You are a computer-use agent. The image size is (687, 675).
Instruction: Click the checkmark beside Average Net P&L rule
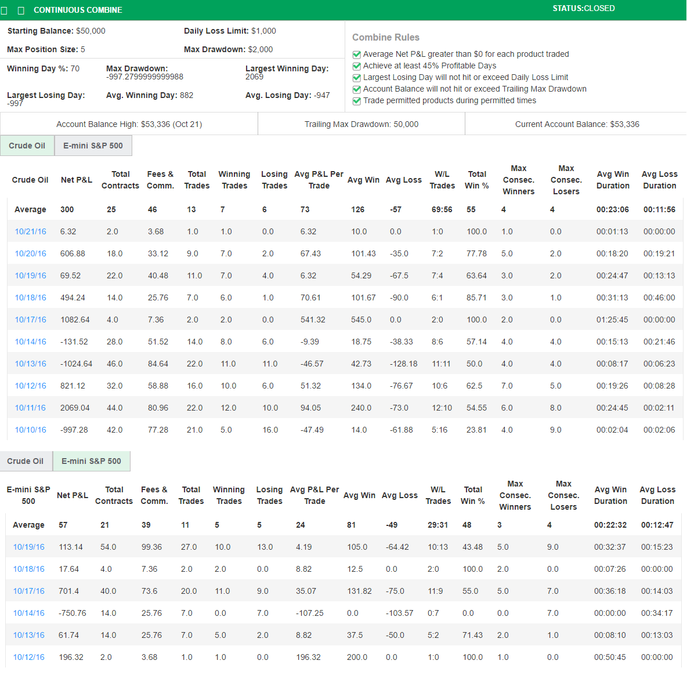click(x=356, y=54)
